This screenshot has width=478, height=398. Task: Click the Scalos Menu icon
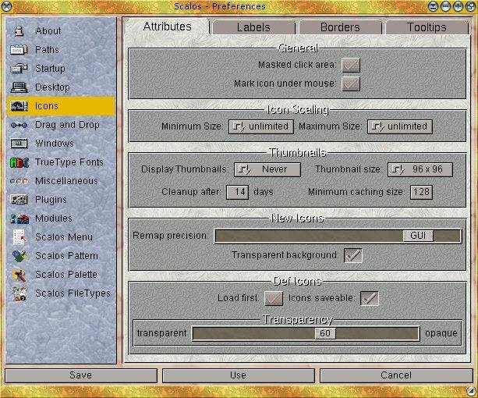pos(19,237)
